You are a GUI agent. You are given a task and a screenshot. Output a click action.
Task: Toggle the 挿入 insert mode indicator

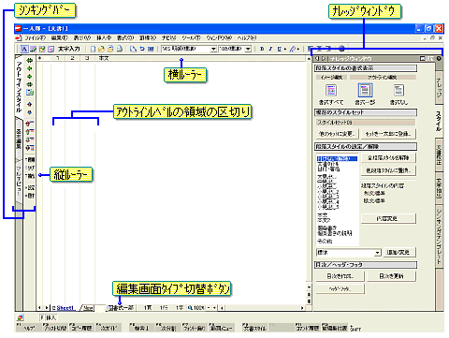[51, 317]
